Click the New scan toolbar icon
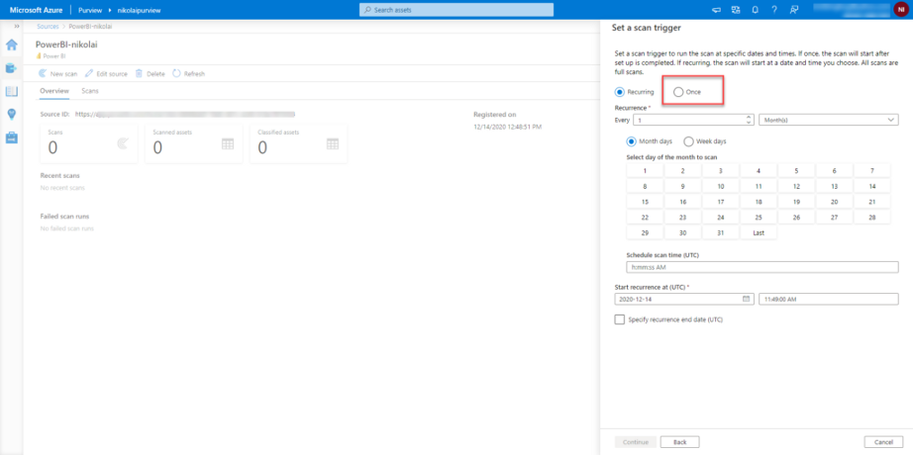Screen dimensions: 913x455 coord(44,74)
